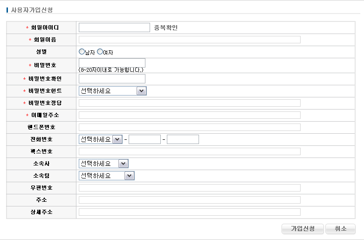Click the middle 전화번호 number box
364x240 pixels.
coord(144,139)
